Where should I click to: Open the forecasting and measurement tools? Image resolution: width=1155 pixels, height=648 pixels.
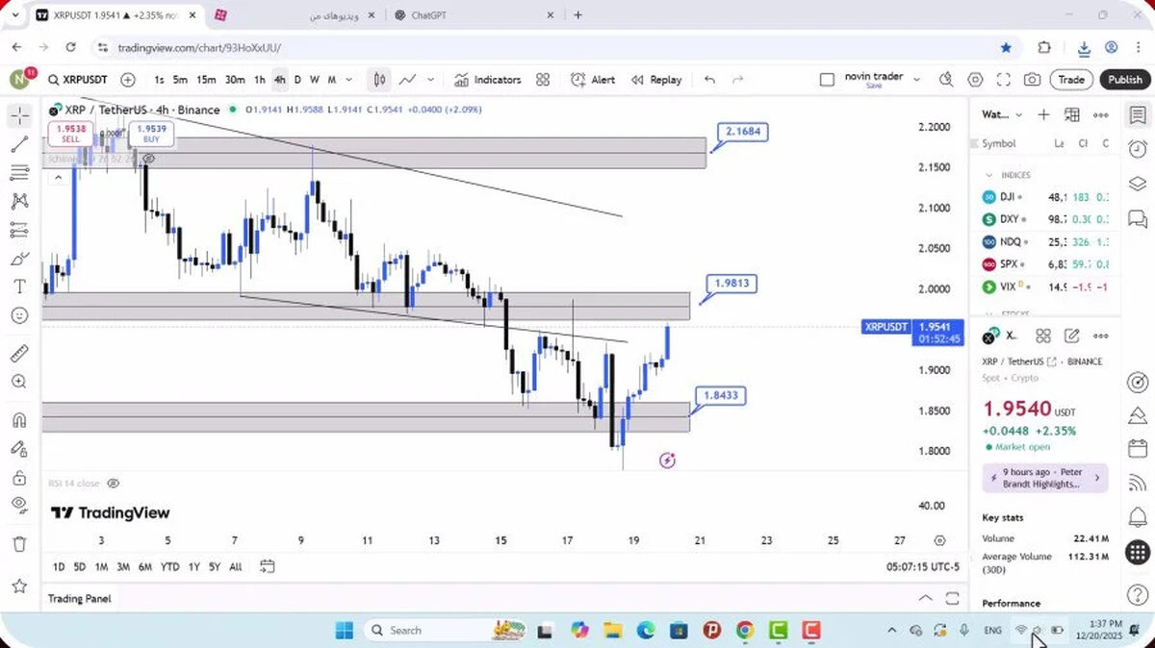coord(19,230)
